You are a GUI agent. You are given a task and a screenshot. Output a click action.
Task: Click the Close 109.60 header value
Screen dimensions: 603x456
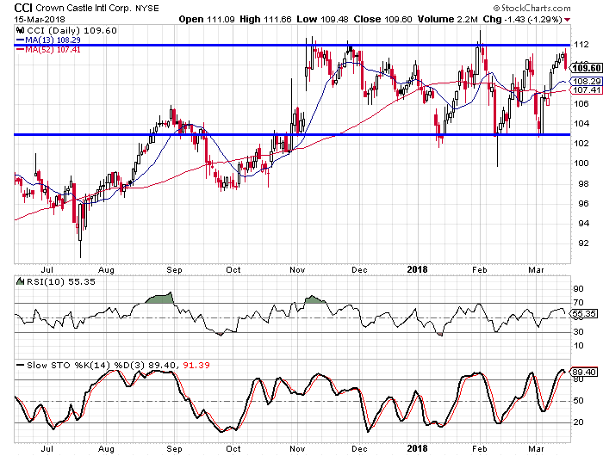[383, 19]
